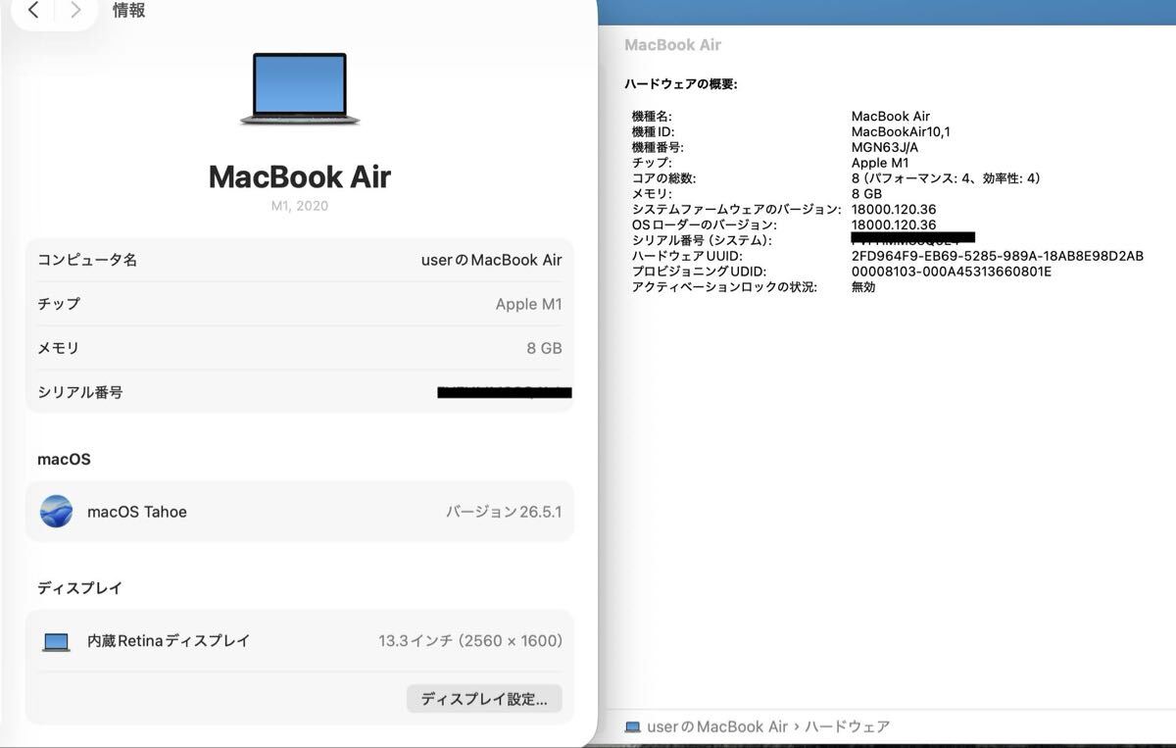Image resolution: width=1176 pixels, height=748 pixels.
Task: Click the 内蔵Retinaディスプレイ label
Action: point(169,641)
